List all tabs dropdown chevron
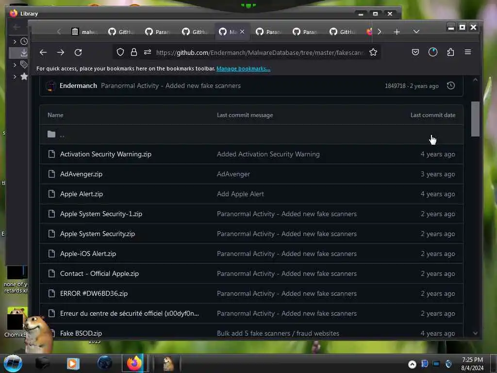Viewport: 497px width, 373px height. pos(416,32)
